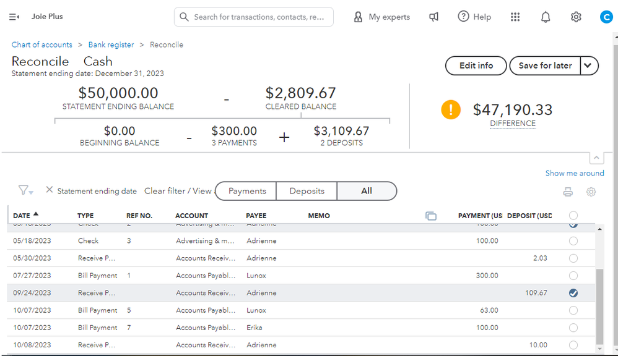Select the 10/07/2023 Erika bill payment row circle

[x=573, y=328]
